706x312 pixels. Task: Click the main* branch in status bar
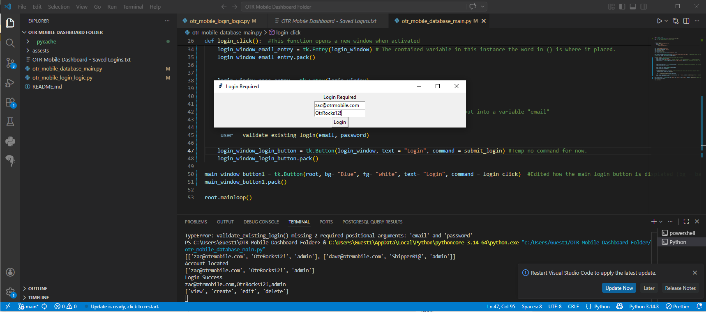[28, 307]
